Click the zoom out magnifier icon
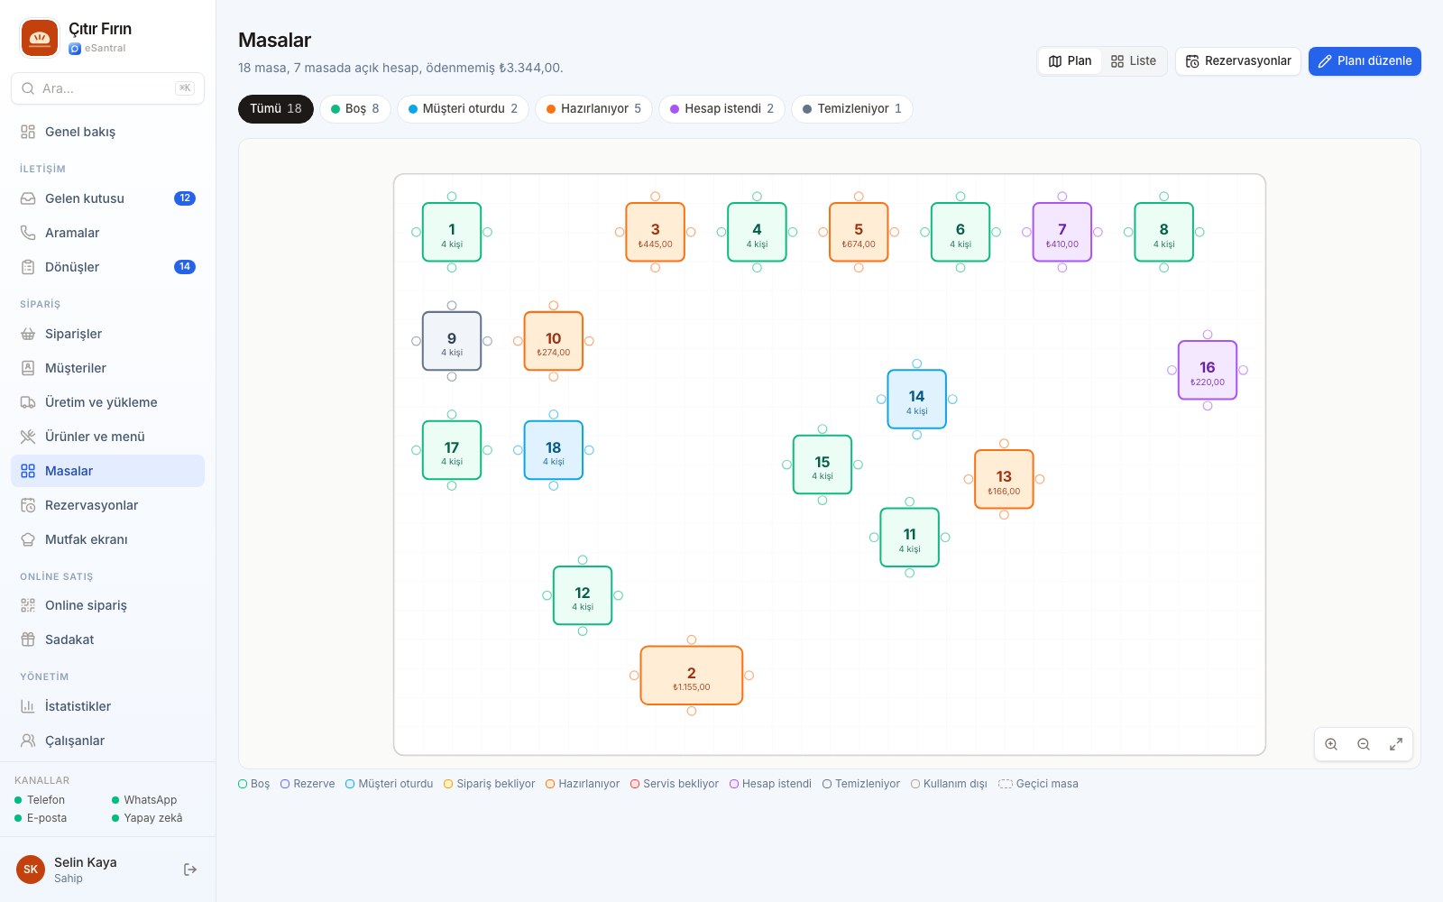Image resolution: width=1443 pixels, height=902 pixels. (x=1364, y=744)
